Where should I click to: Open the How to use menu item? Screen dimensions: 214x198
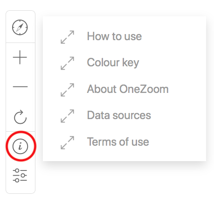pyautogui.click(x=114, y=36)
